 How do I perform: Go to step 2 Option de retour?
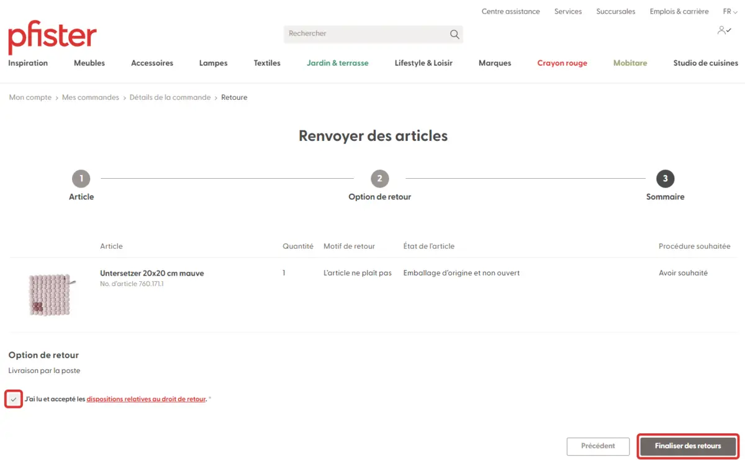coord(379,179)
